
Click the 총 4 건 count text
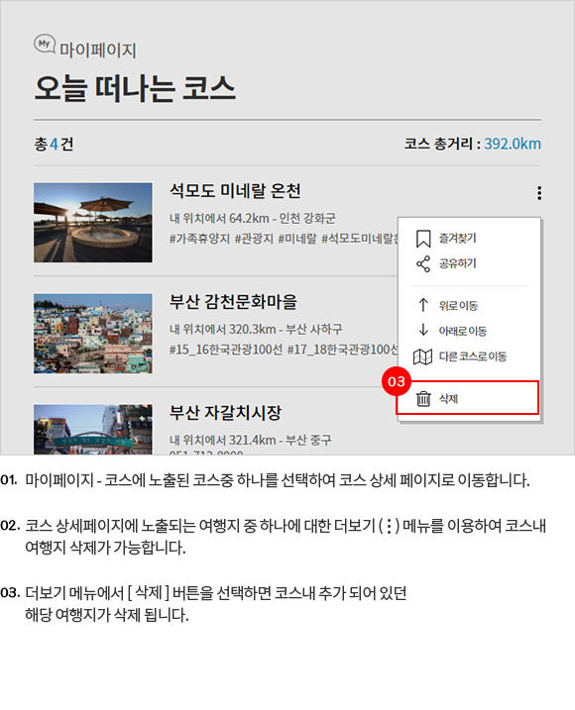pyautogui.click(x=54, y=144)
